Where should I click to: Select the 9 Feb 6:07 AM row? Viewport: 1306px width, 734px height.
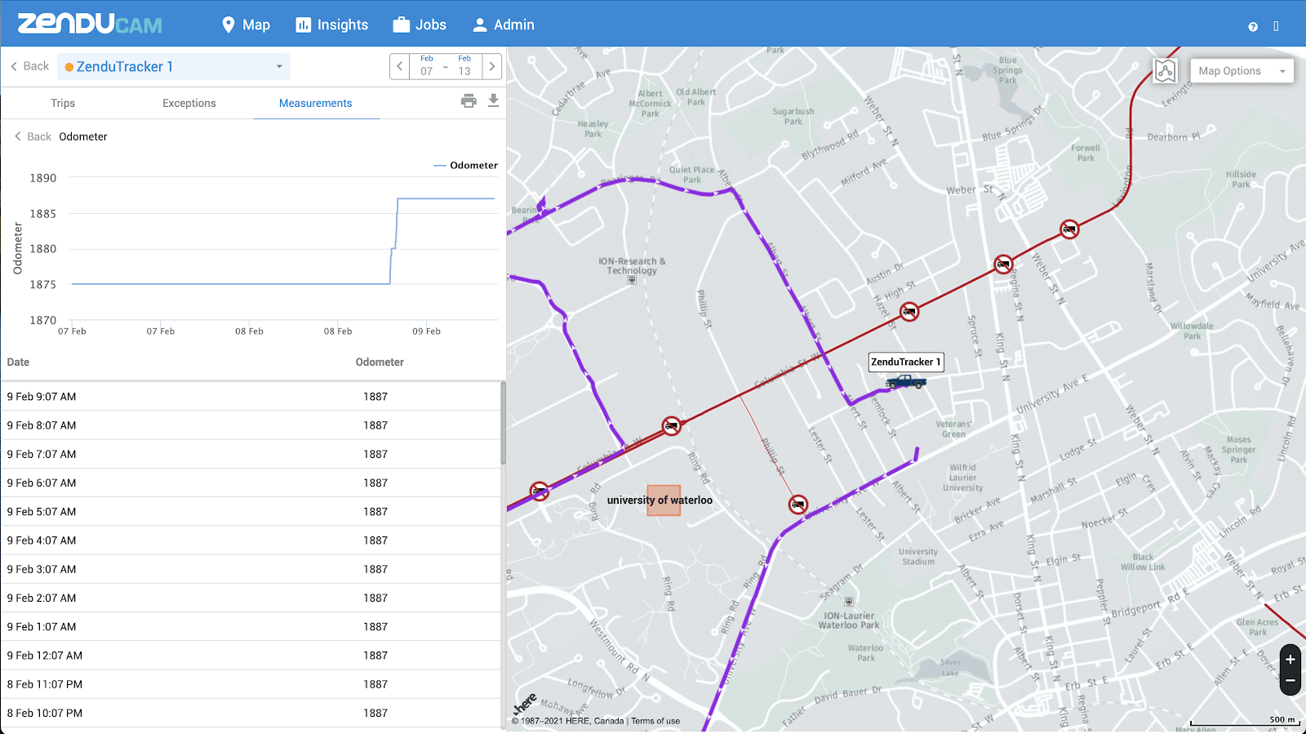click(x=251, y=483)
